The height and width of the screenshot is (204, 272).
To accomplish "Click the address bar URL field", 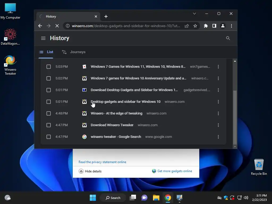I will pos(126,26).
